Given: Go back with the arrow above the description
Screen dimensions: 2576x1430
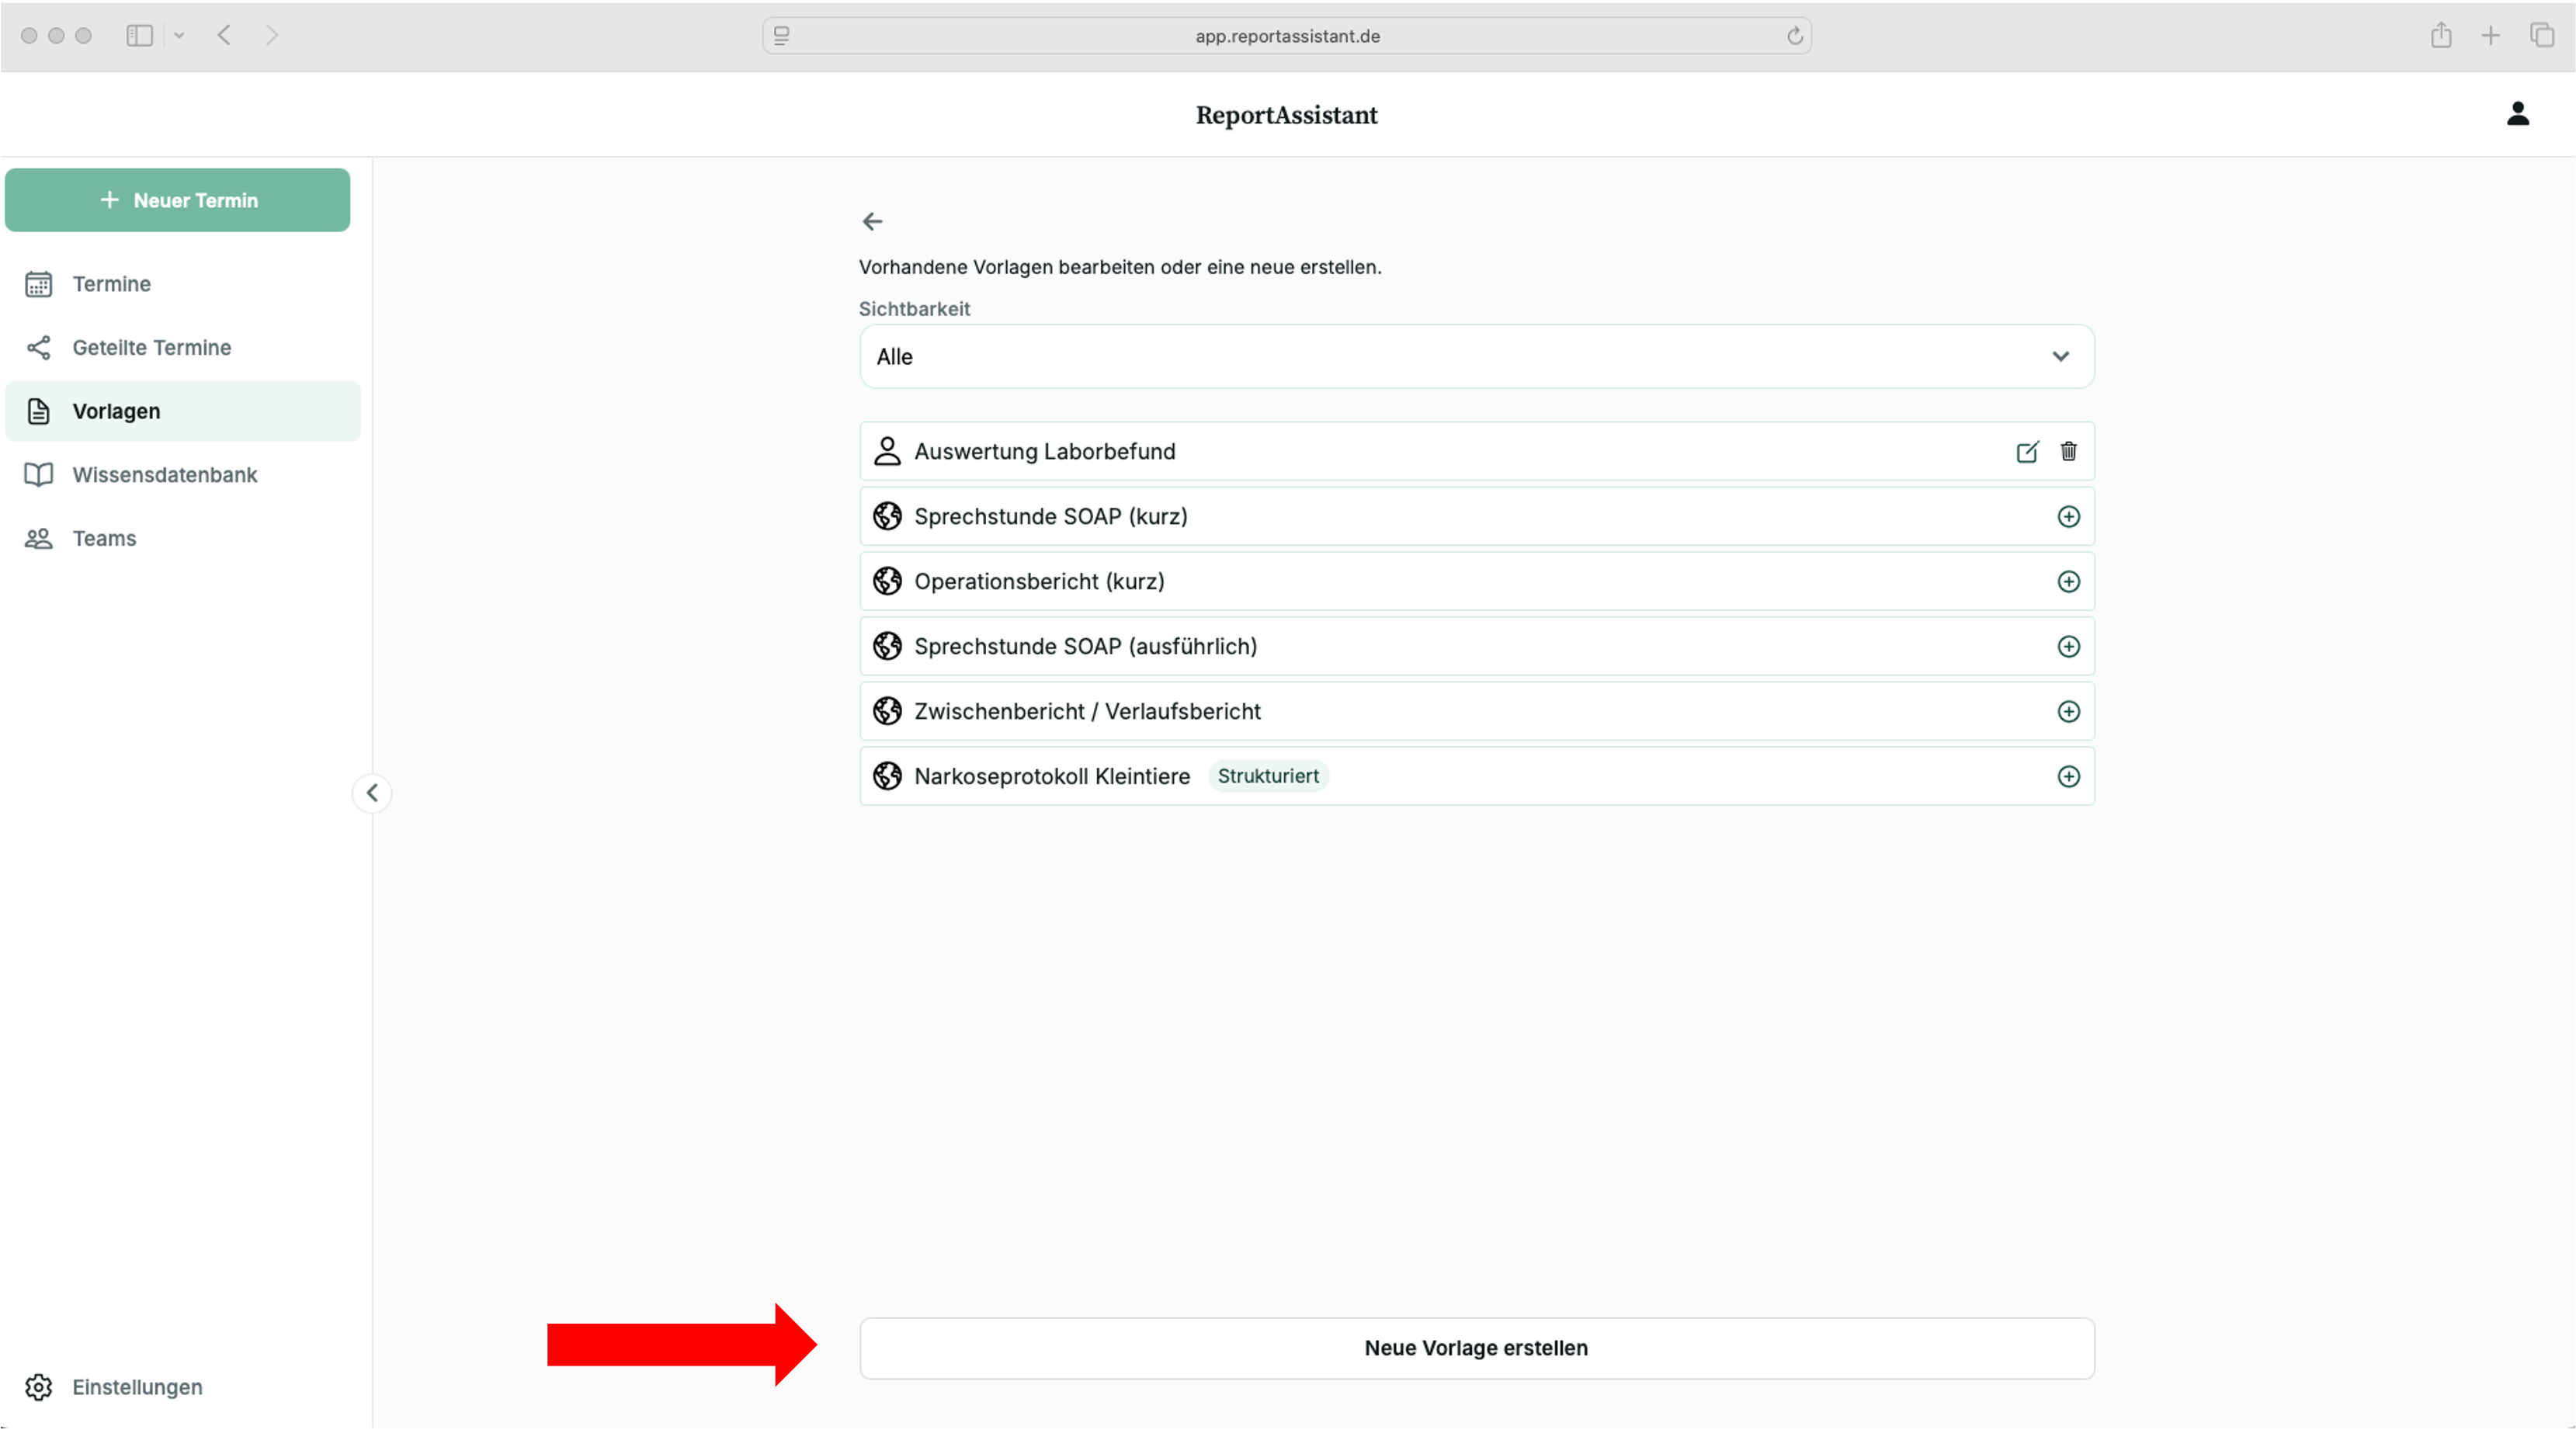Looking at the screenshot, I should coord(872,221).
